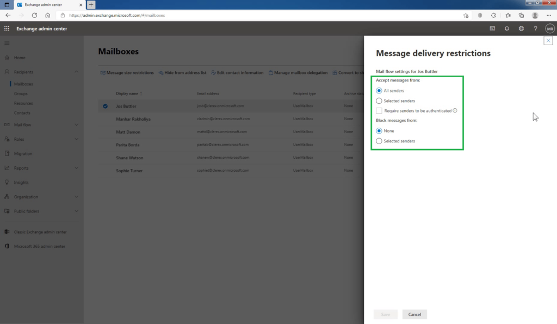Open the settings gear in header
Screen dimensions: 557x324
point(521,28)
